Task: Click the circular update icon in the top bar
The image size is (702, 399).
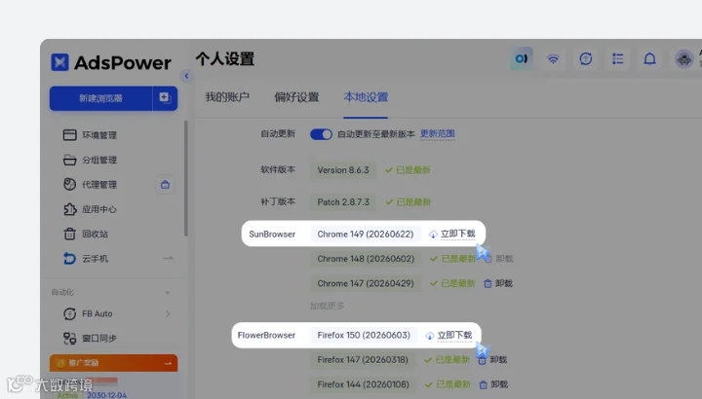Action: (x=586, y=58)
